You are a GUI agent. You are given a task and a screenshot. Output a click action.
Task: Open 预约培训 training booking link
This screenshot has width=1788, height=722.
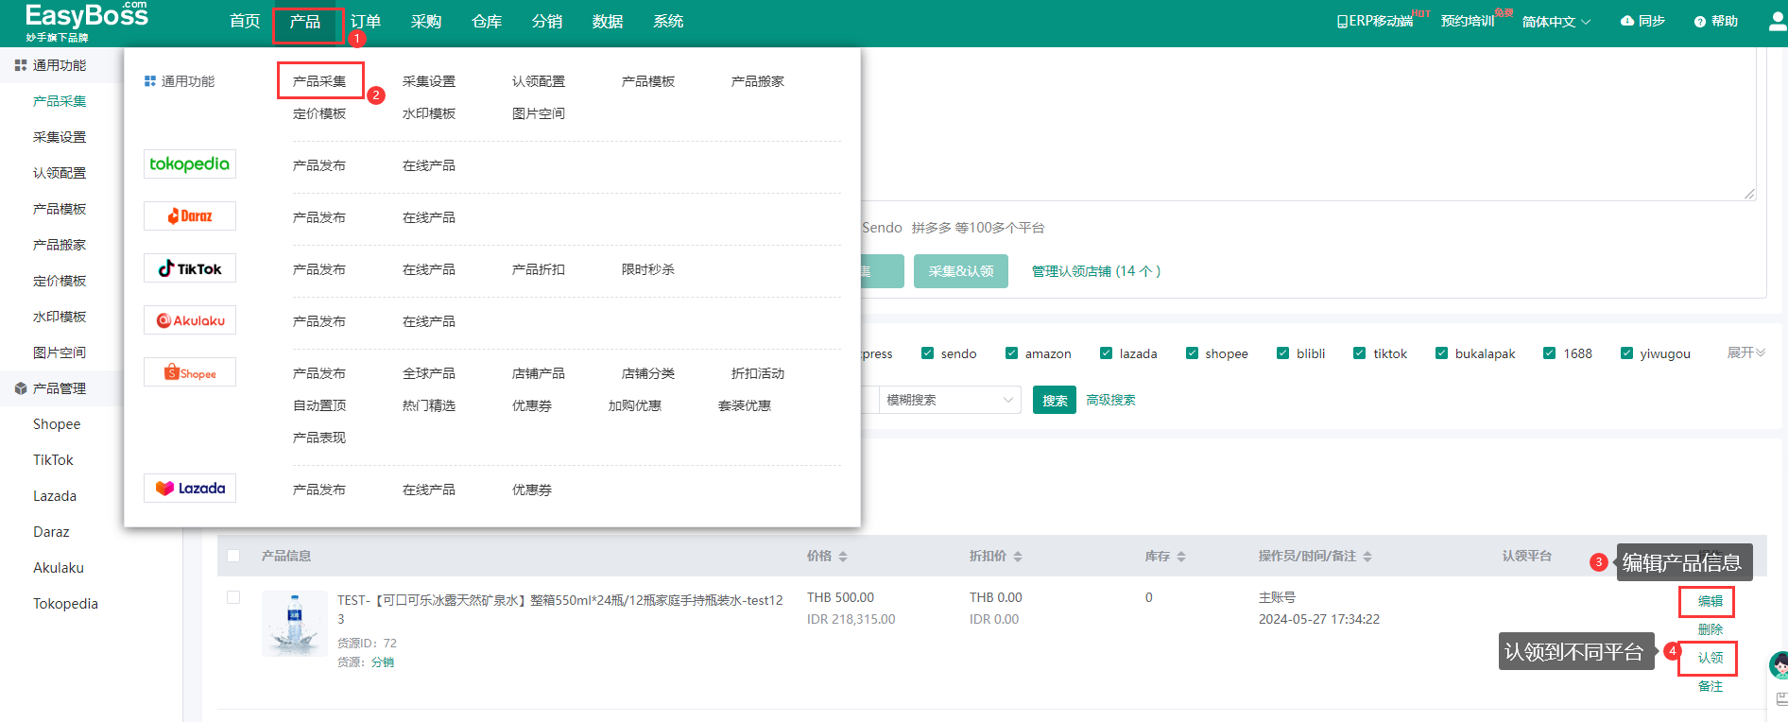click(1468, 21)
